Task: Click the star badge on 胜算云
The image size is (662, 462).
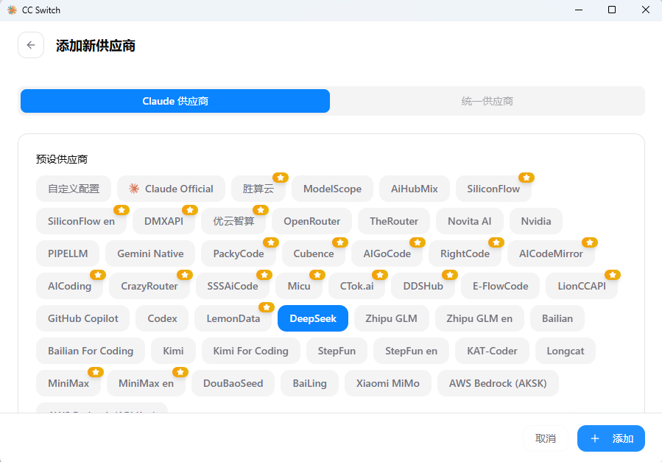Action: [281, 178]
